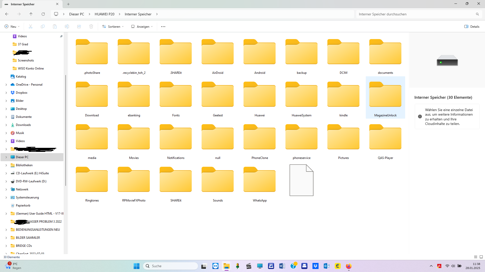Expand the Netzwerk tree node
Screen dimensions: 485x272
(x=6, y=189)
